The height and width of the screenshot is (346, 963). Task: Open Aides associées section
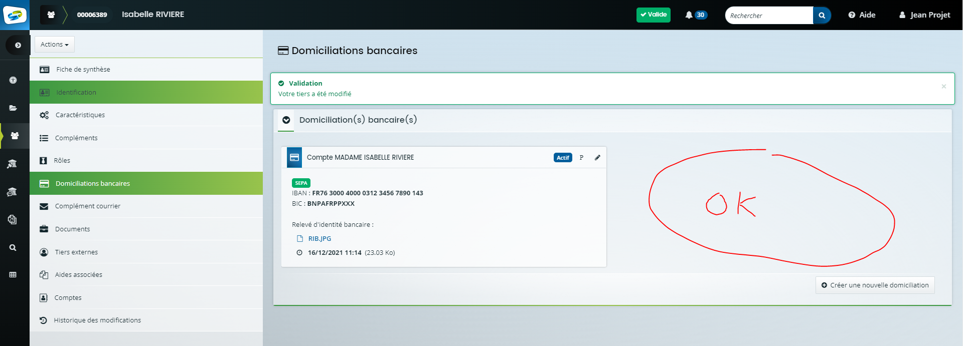tap(146, 274)
